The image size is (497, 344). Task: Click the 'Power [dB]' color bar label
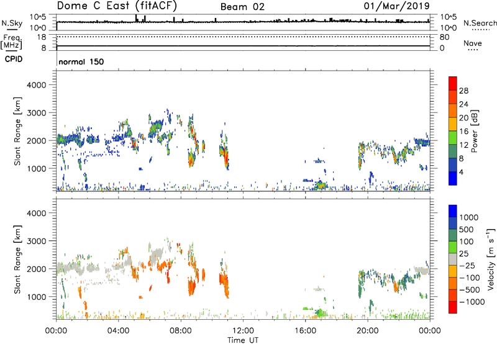tap(474, 131)
